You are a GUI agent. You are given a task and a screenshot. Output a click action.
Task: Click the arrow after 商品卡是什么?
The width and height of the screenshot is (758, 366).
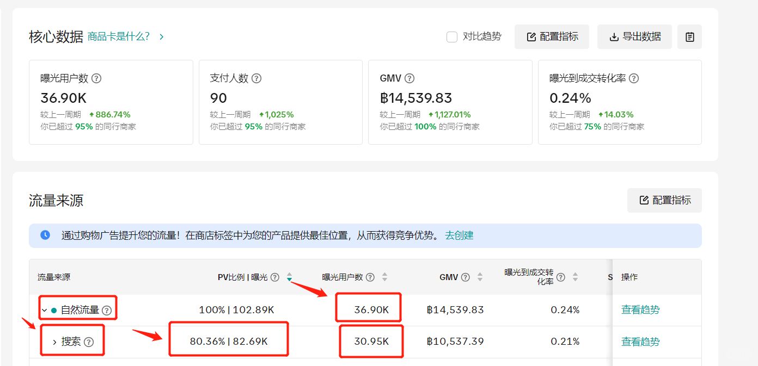pos(161,37)
